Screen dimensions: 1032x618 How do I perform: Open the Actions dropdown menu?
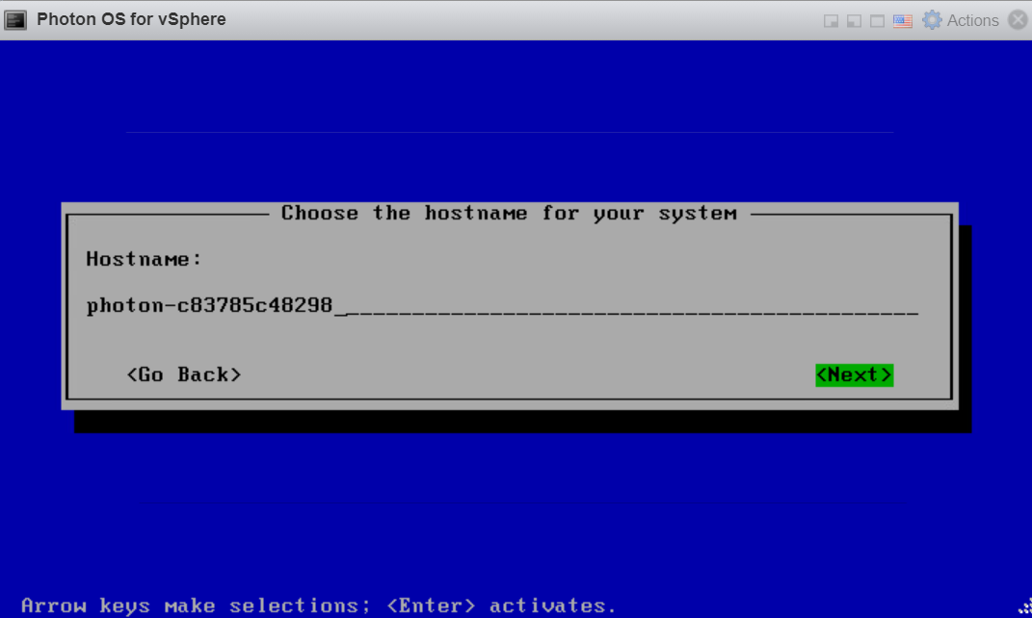coord(972,20)
